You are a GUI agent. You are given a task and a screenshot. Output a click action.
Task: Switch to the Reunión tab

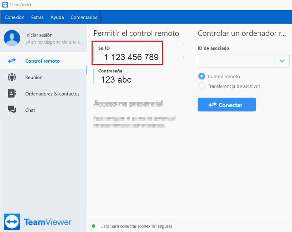pos(43,77)
